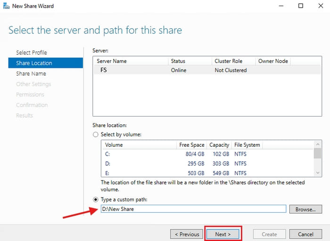Screen dimensions: 330x241
Task: Sort volumes by Free Space column
Action: click(x=191, y=145)
